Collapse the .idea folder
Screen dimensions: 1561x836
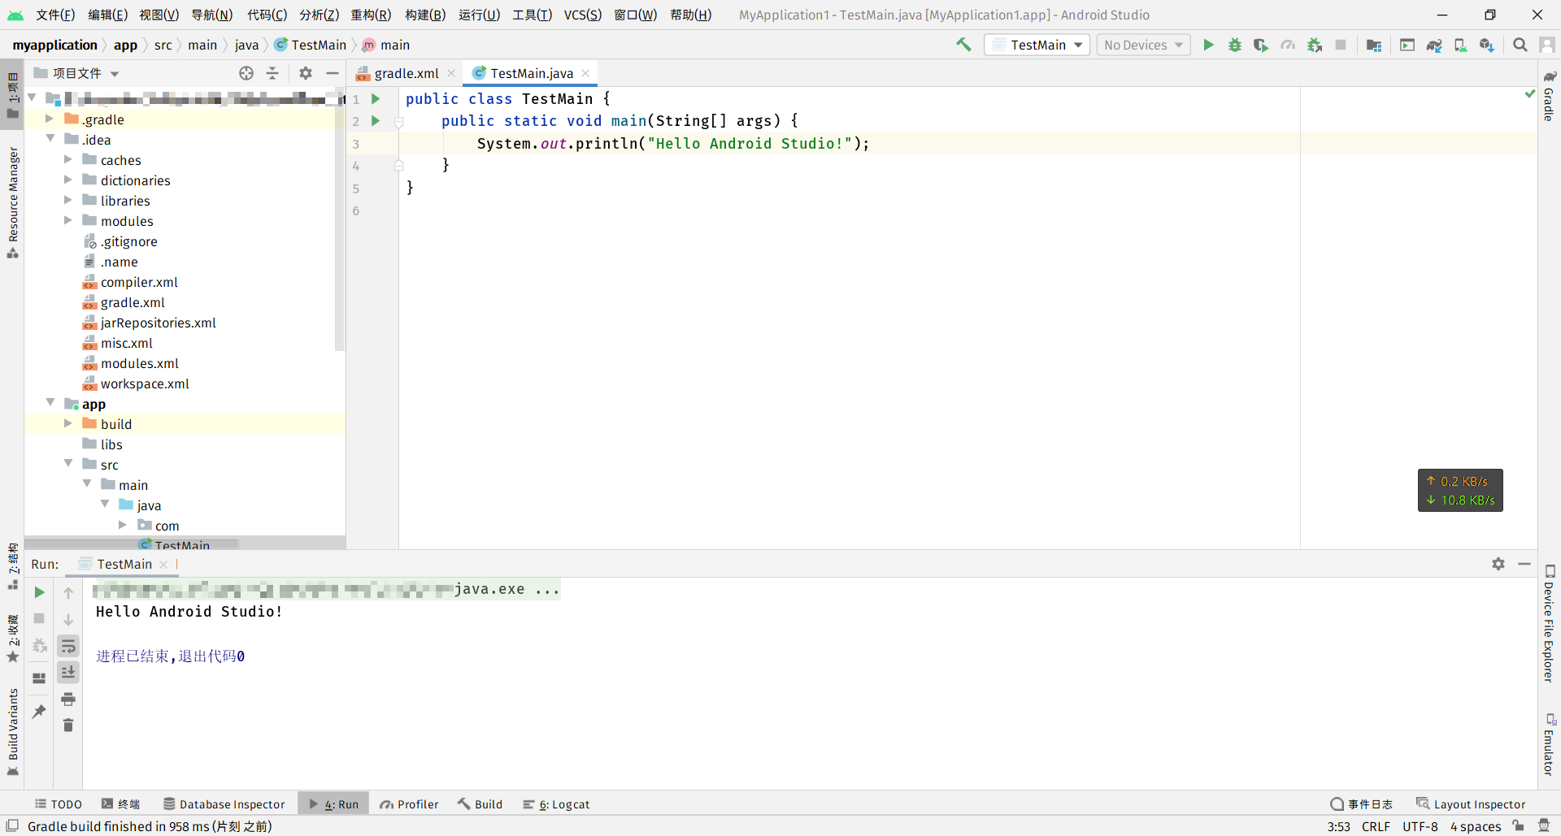(50, 139)
